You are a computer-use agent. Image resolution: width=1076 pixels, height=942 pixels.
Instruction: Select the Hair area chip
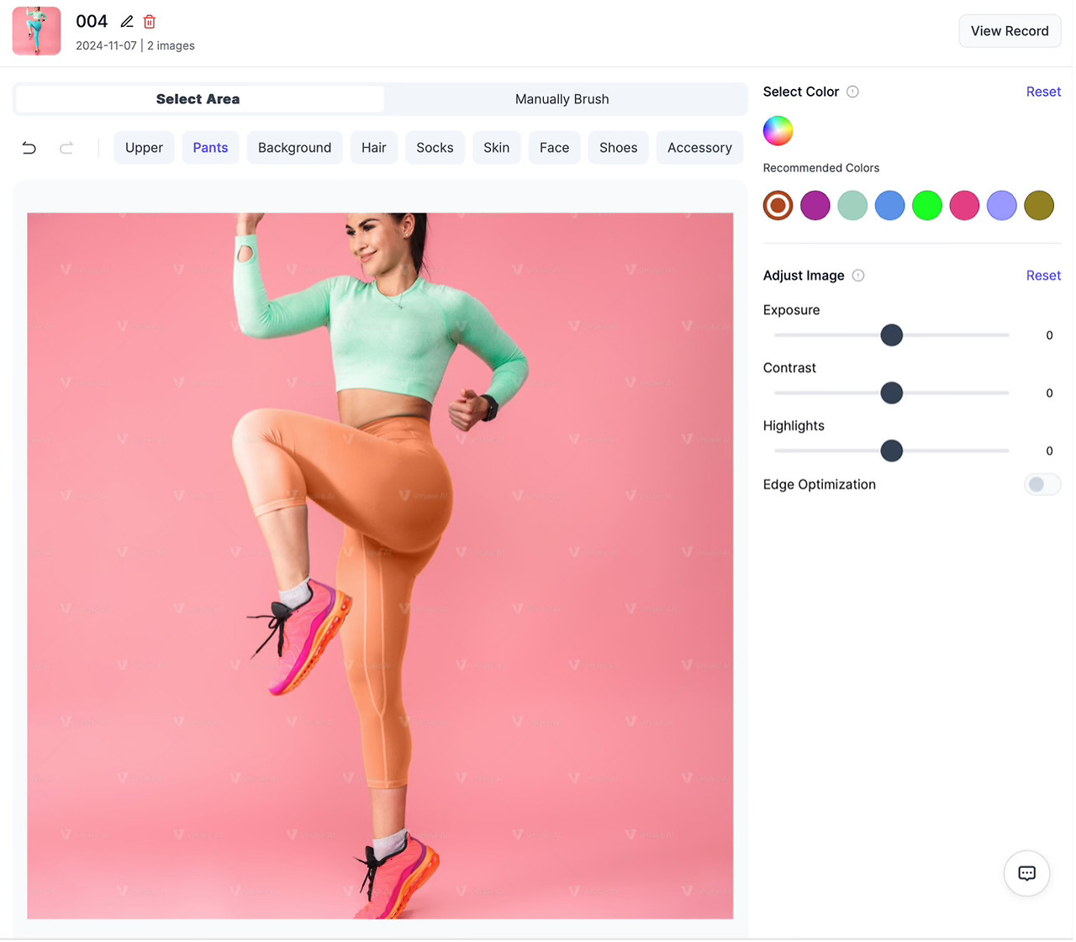pyautogui.click(x=374, y=148)
